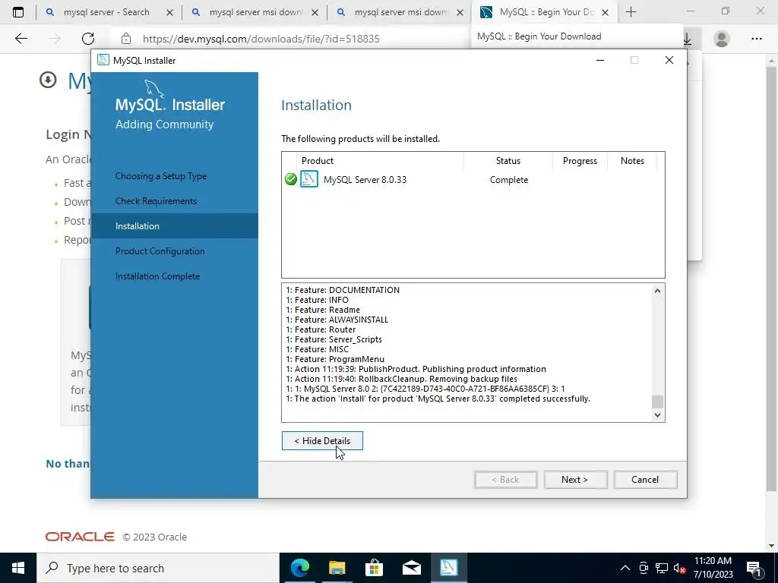Cancel the MySQL installation
Viewport: 778px width, 583px height.
(645, 480)
